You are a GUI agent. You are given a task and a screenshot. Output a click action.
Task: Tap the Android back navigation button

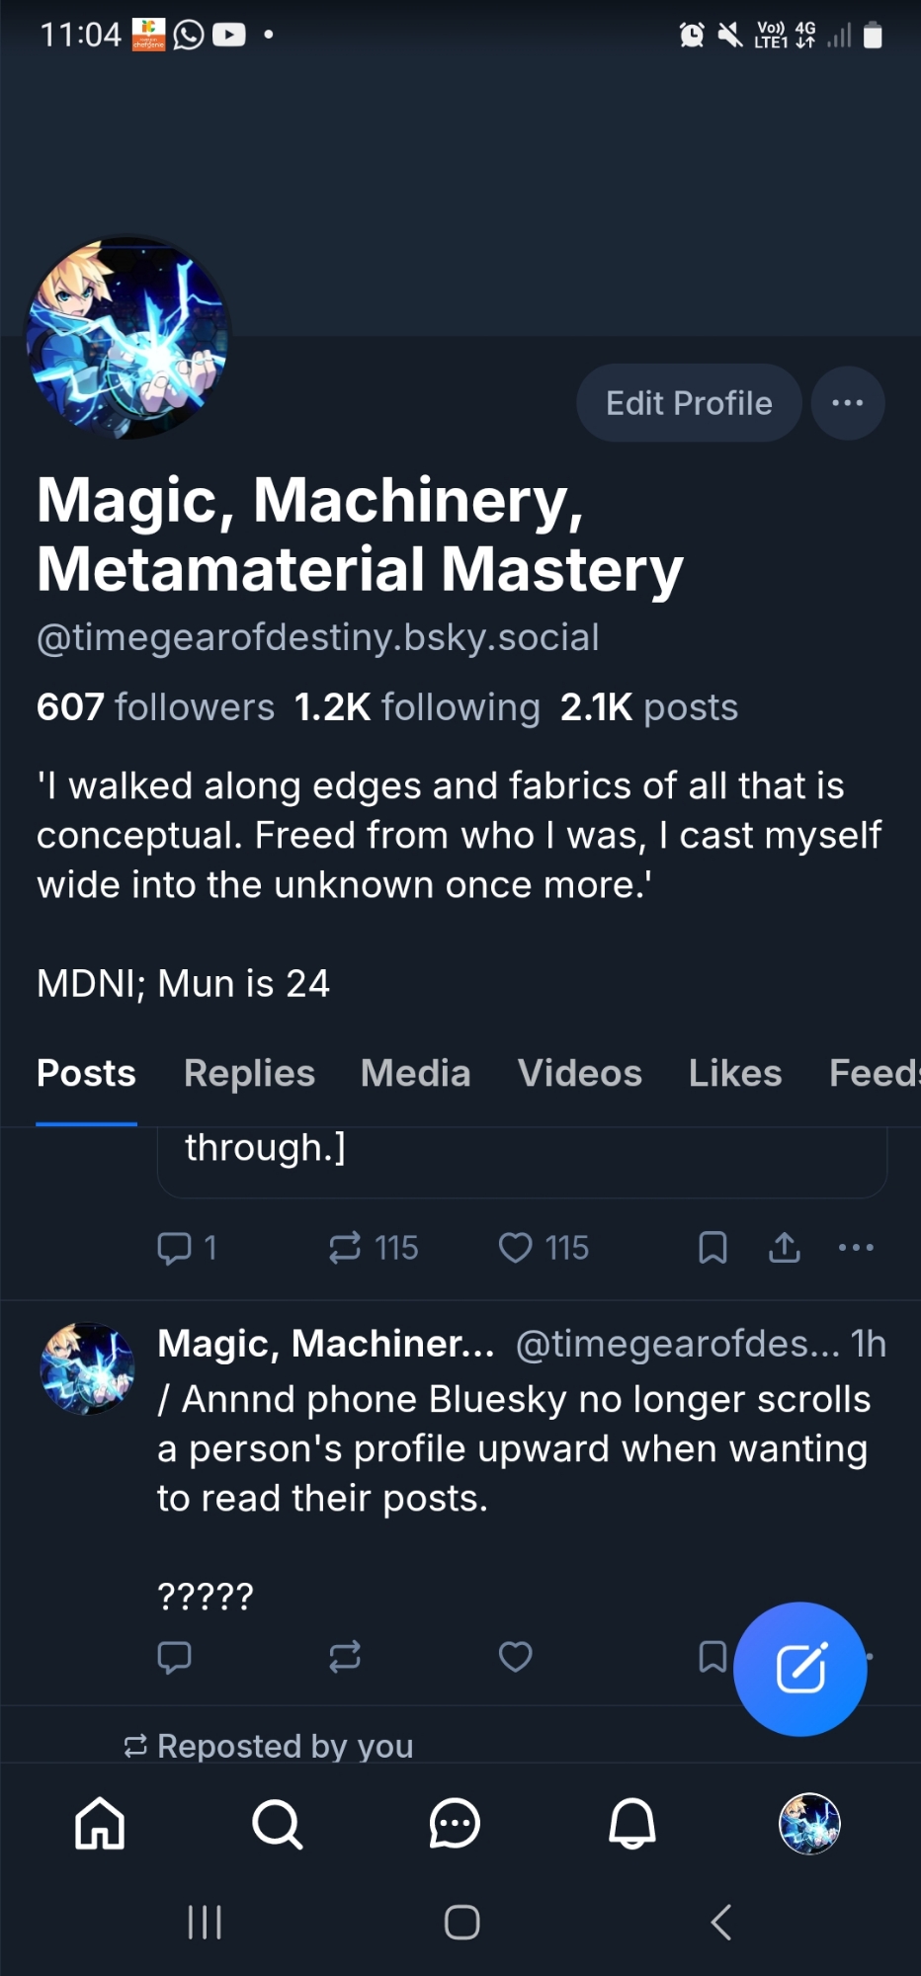click(x=721, y=1923)
